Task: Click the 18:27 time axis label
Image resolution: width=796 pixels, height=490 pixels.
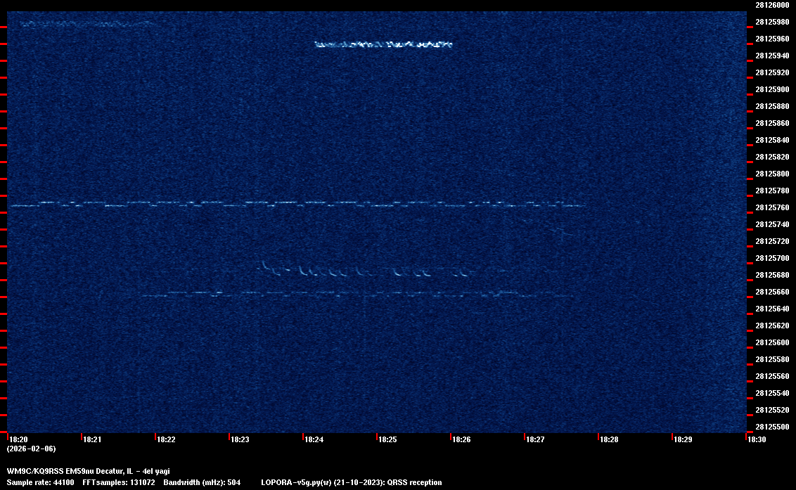Action: point(535,439)
